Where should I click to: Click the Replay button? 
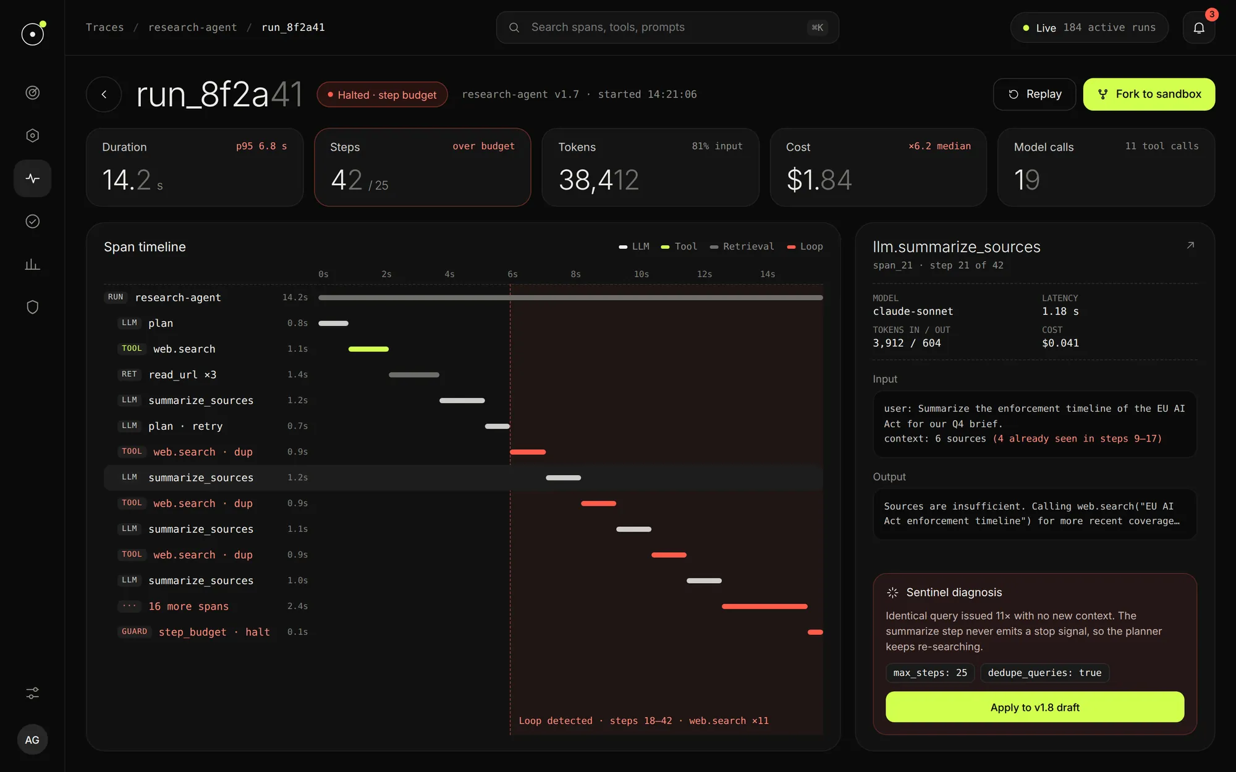pyautogui.click(x=1035, y=94)
